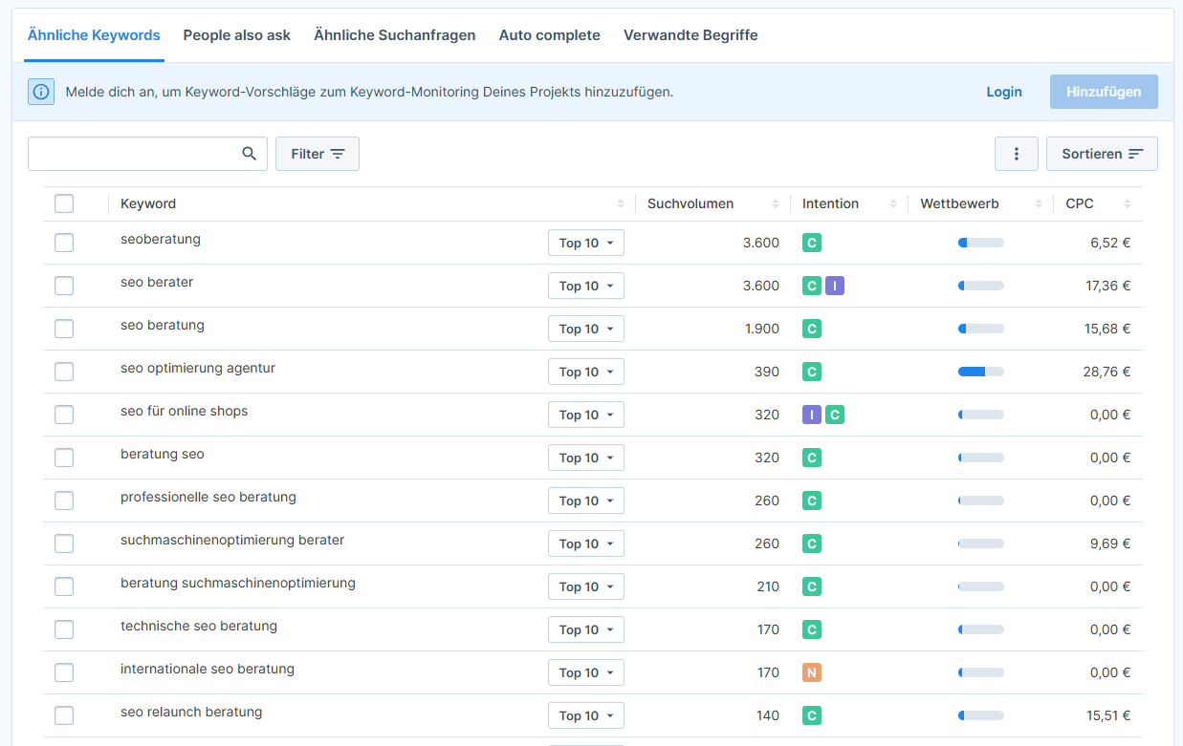Select the Verwandte Begriffe tab
1183x746 pixels.
click(690, 35)
